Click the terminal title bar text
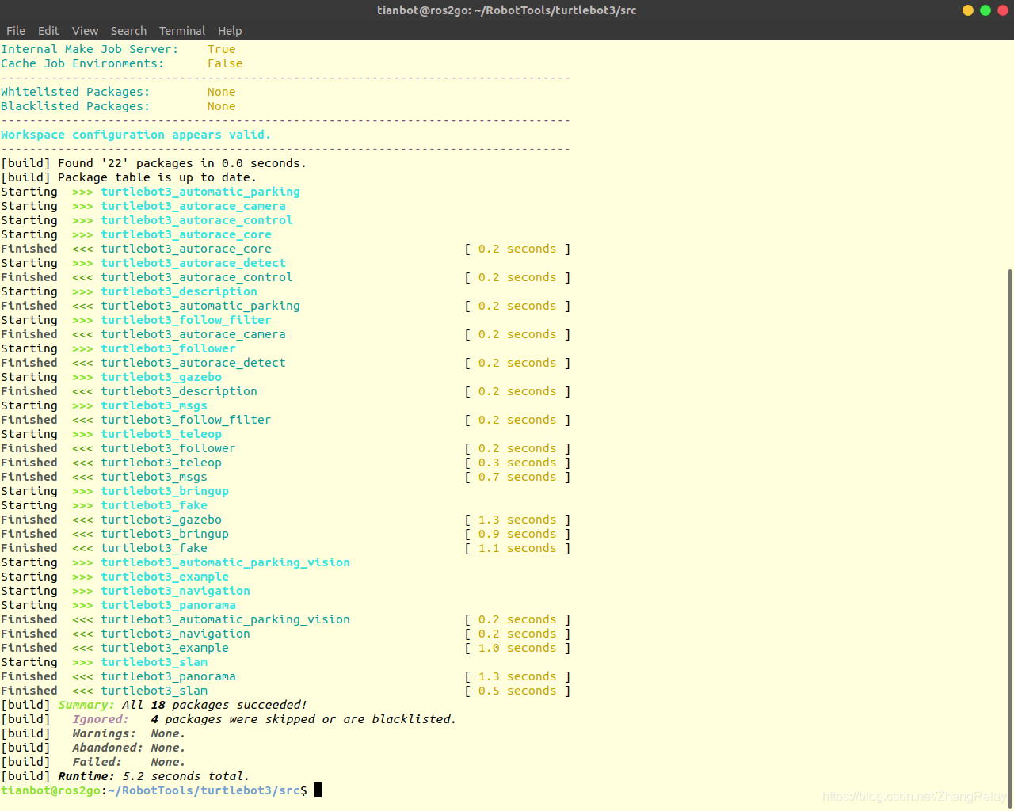Screen dimensions: 1014x811 (x=507, y=10)
